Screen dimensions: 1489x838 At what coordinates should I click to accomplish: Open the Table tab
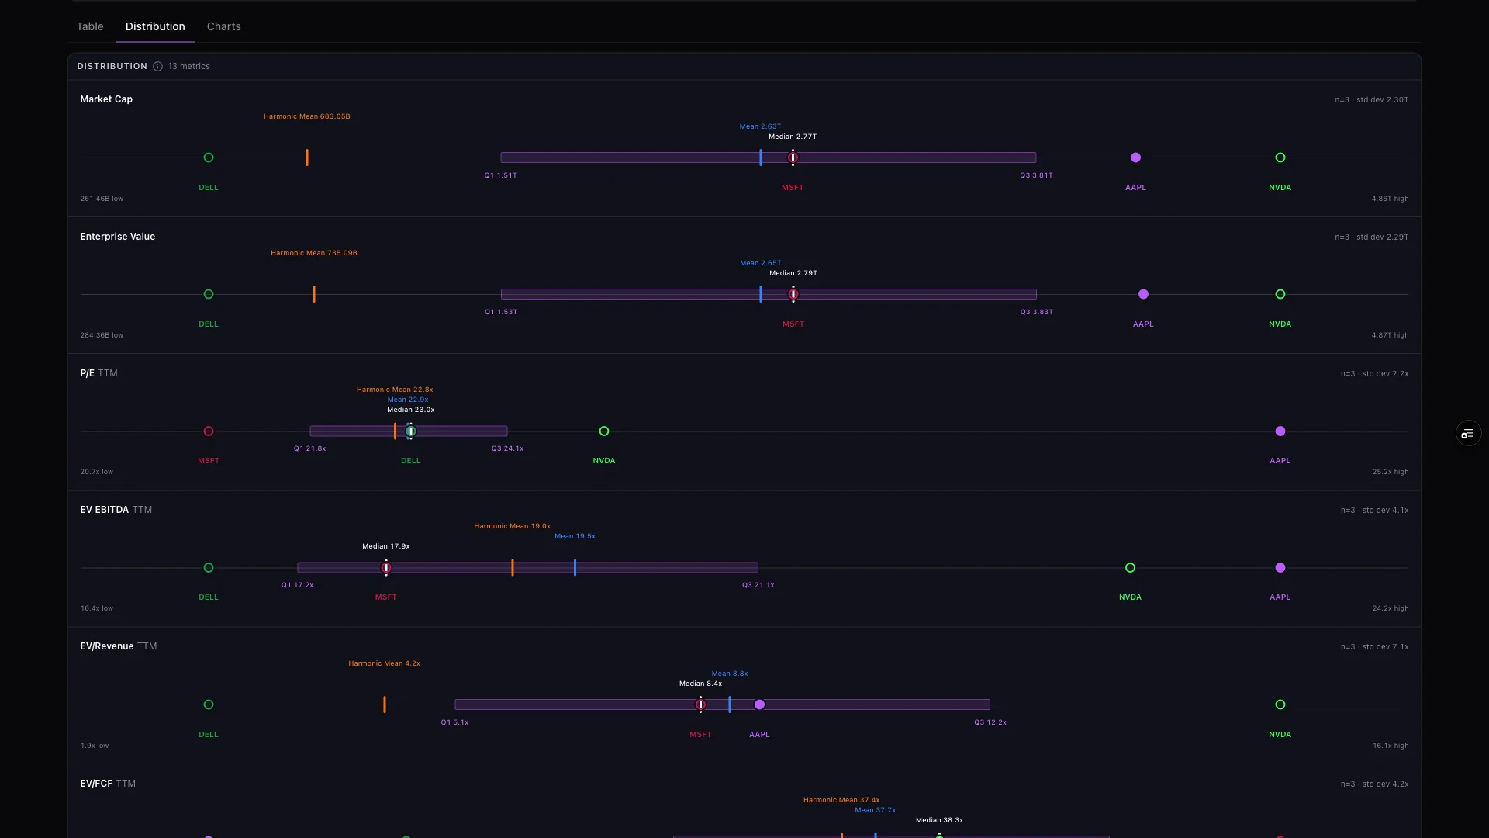click(90, 26)
